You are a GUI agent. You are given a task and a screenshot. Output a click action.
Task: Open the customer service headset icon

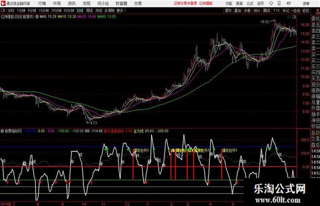point(271,3)
